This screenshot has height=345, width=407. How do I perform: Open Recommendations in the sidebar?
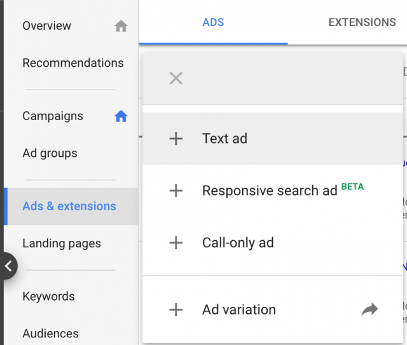[x=73, y=63]
